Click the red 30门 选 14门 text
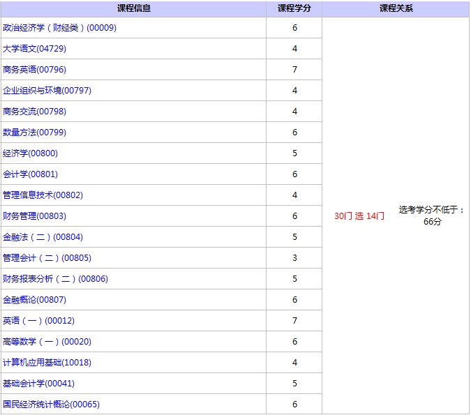471x415 pixels. [x=359, y=216]
